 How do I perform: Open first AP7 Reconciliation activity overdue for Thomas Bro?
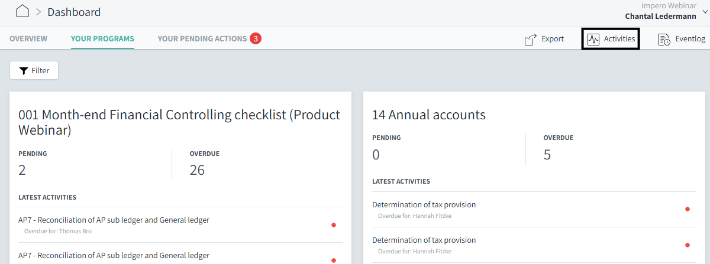[114, 220]
